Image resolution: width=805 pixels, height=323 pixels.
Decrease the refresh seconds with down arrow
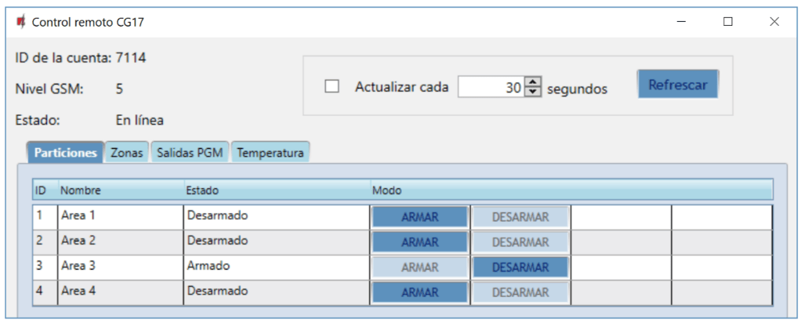click(x=533, y=92)
